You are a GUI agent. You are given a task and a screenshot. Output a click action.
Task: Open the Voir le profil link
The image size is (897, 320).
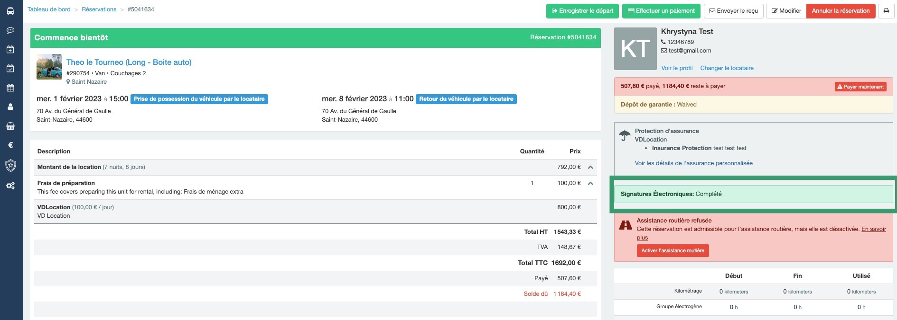click(x=677, y=68)
